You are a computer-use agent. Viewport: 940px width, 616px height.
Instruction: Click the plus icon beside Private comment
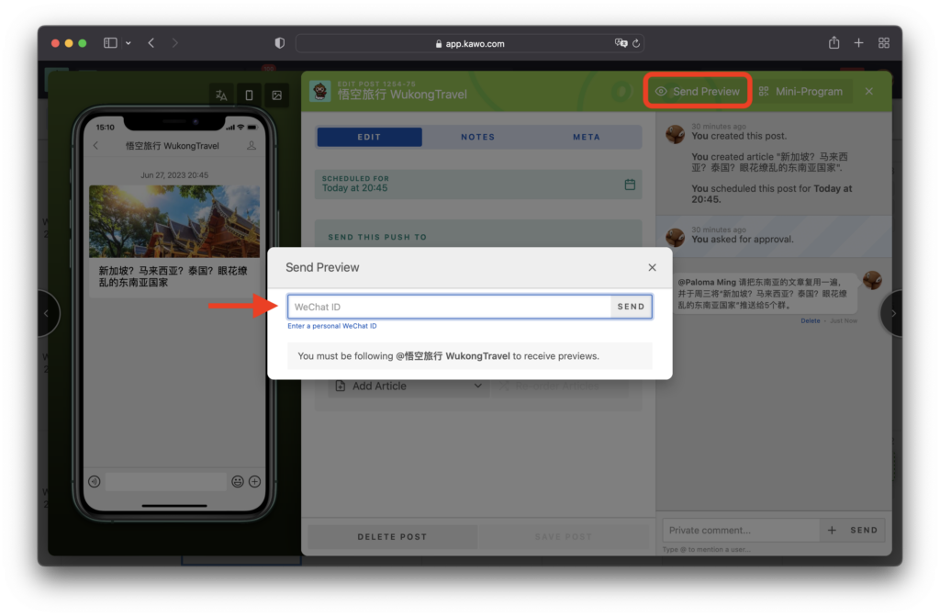tap(832, 531)
